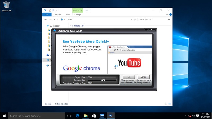Open recent locations dropdown beside navigation arrows
Image resolution: width=212 pixels, height=119 pixels.
[x=54, y=20]
